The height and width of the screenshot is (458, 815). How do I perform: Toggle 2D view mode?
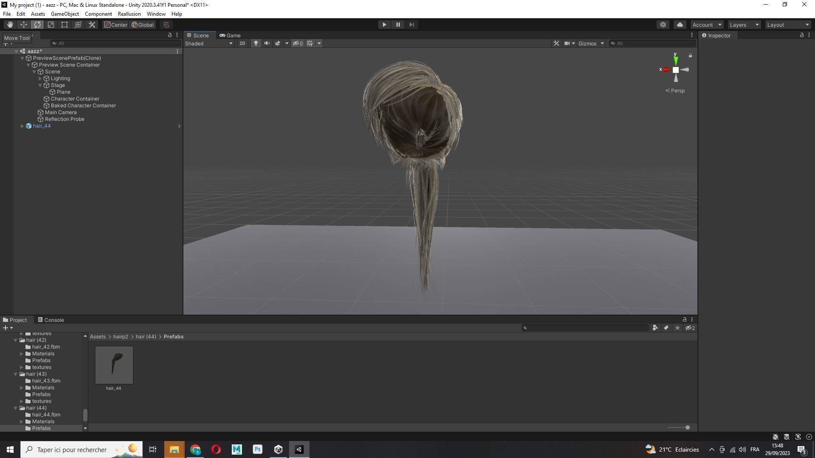(x=242, y=43)
